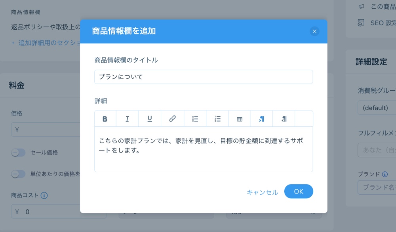Apply italic formatting to the text
This screenshot has width=396, height=232.
127,118
